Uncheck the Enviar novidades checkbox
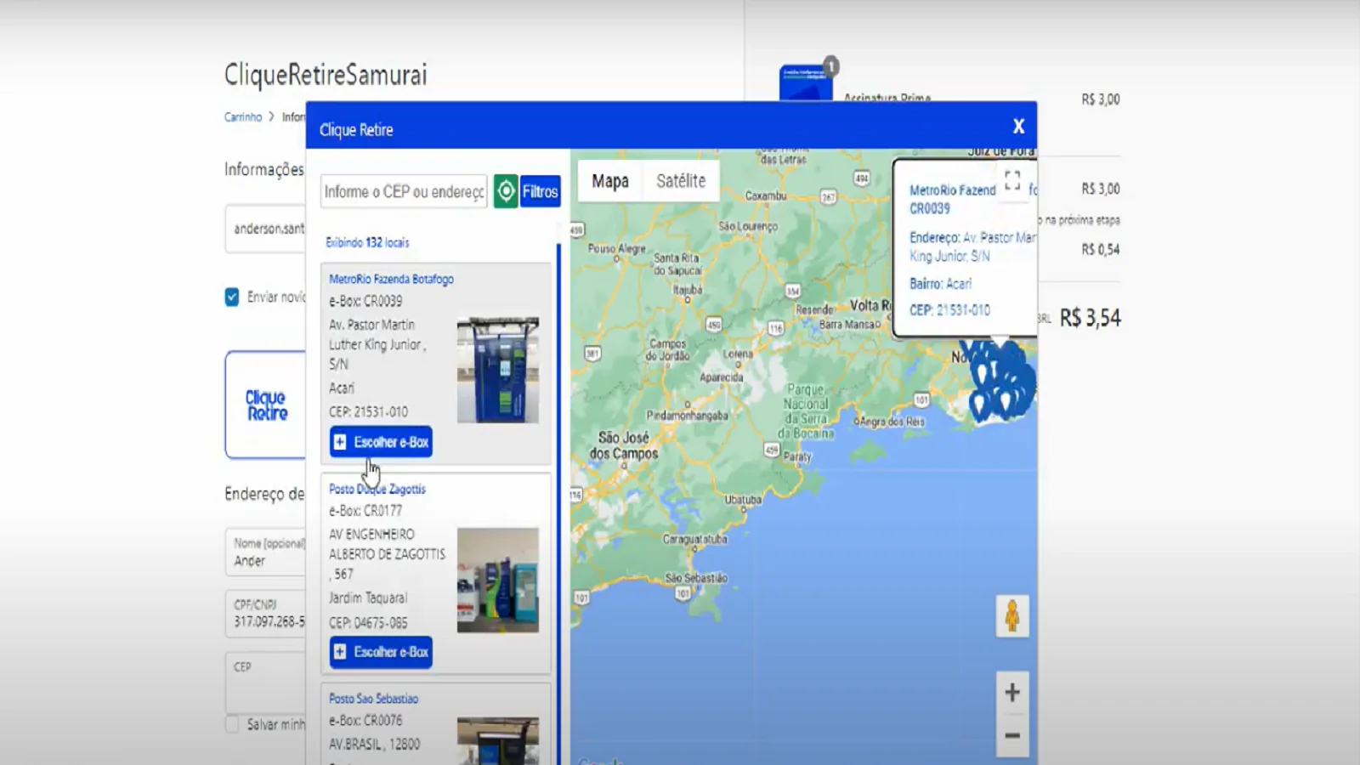The height and width of the screenshot is (765, 1360). click(232, 297)
